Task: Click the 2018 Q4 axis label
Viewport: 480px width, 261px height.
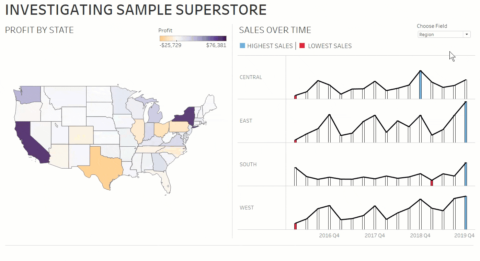Action: [x=420, y=236]
